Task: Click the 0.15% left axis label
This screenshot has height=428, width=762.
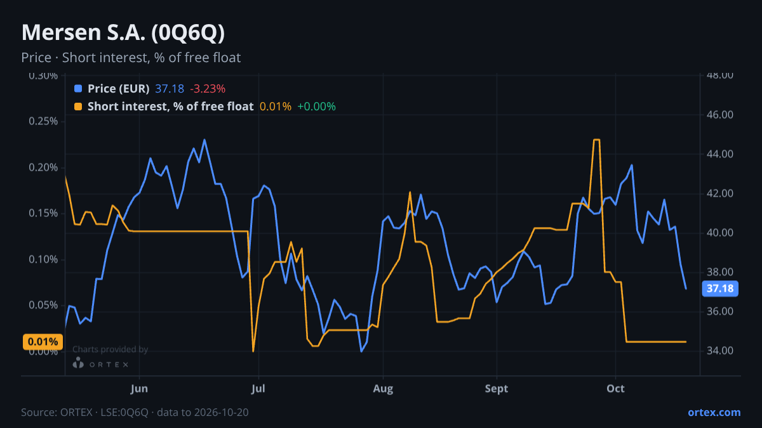Action: (x=43, y=213)
